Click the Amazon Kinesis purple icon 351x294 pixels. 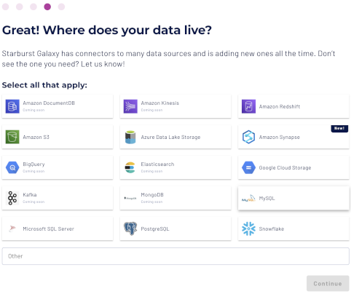tap(130, 106)
